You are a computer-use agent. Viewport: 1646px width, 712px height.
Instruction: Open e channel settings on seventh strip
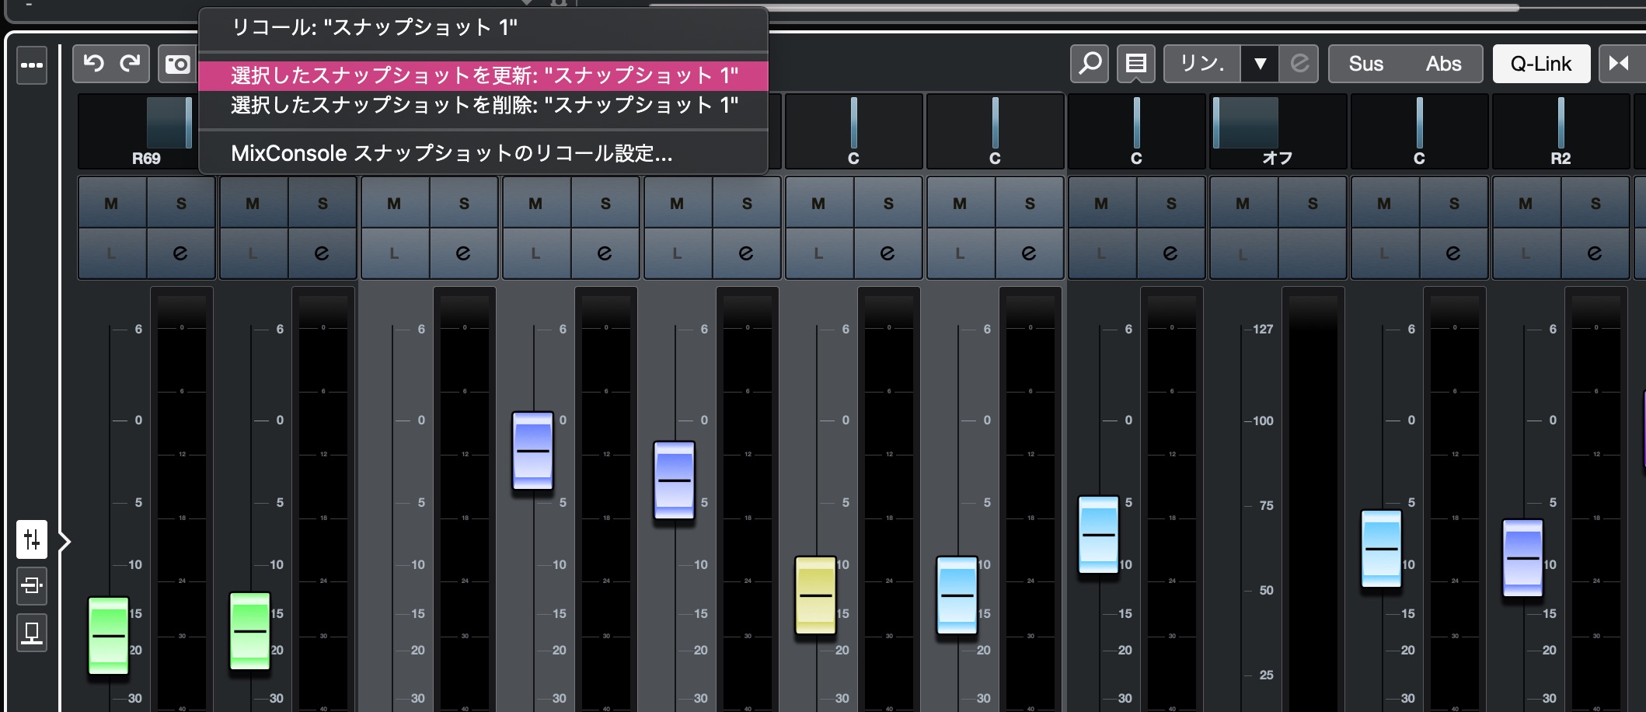click(x=1029, y=253)
